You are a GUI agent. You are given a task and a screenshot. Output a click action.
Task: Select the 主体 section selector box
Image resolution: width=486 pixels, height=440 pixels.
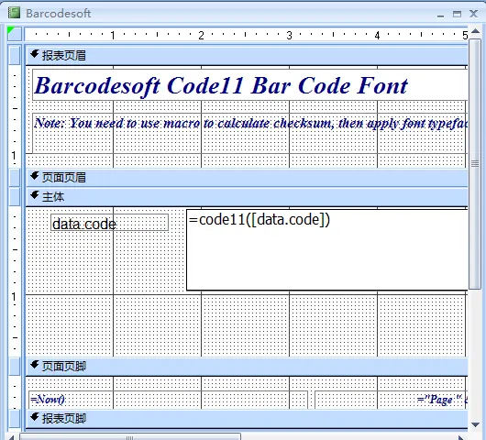(15, 196)
